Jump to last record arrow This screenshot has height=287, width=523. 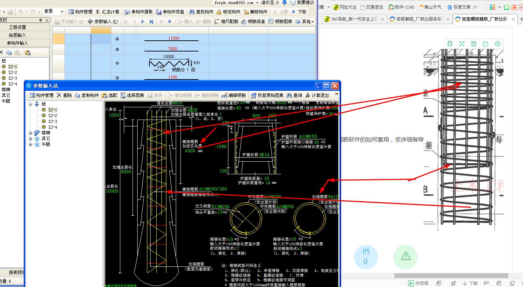[x=152, y=22]
